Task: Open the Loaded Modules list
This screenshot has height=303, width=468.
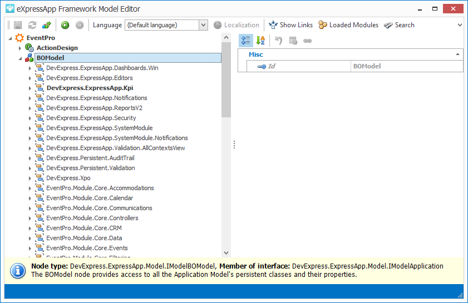Action: (348, 25)
